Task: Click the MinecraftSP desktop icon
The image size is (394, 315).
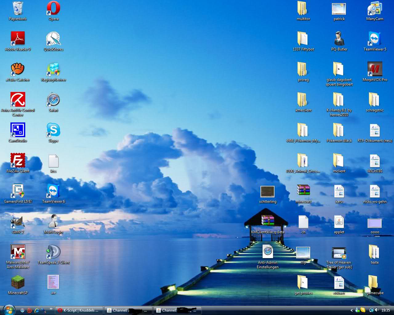Action: 18,282
